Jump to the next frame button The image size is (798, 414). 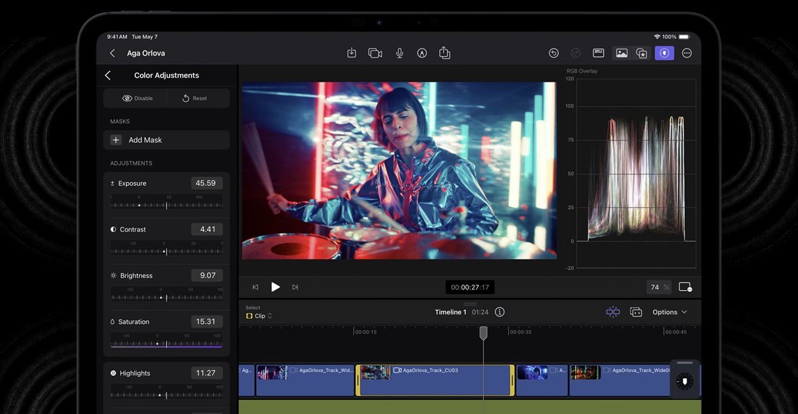tap(295, 287)
